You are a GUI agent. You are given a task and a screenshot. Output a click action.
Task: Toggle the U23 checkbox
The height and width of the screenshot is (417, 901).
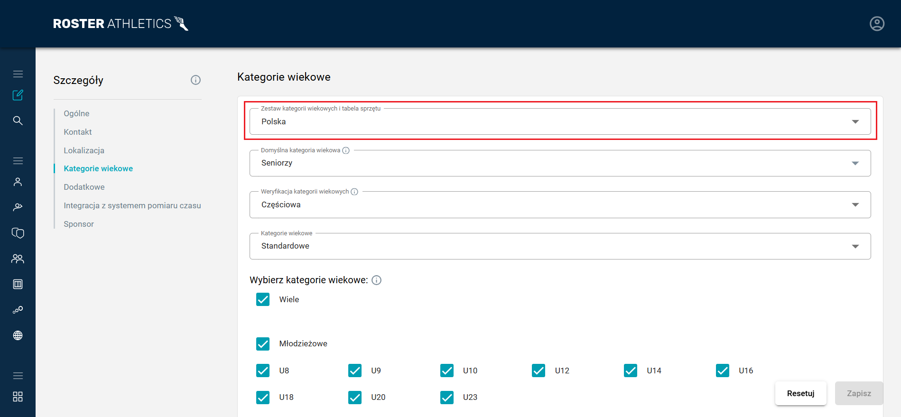coord(447,397)
